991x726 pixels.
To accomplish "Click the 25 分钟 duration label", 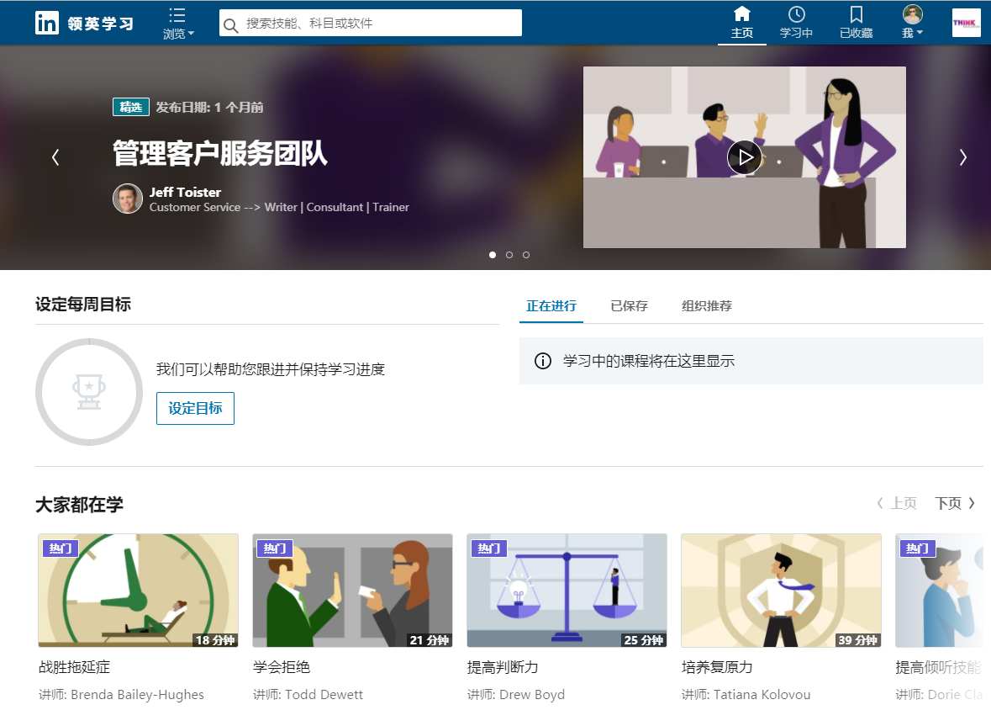I will click(x=643, y=640).
